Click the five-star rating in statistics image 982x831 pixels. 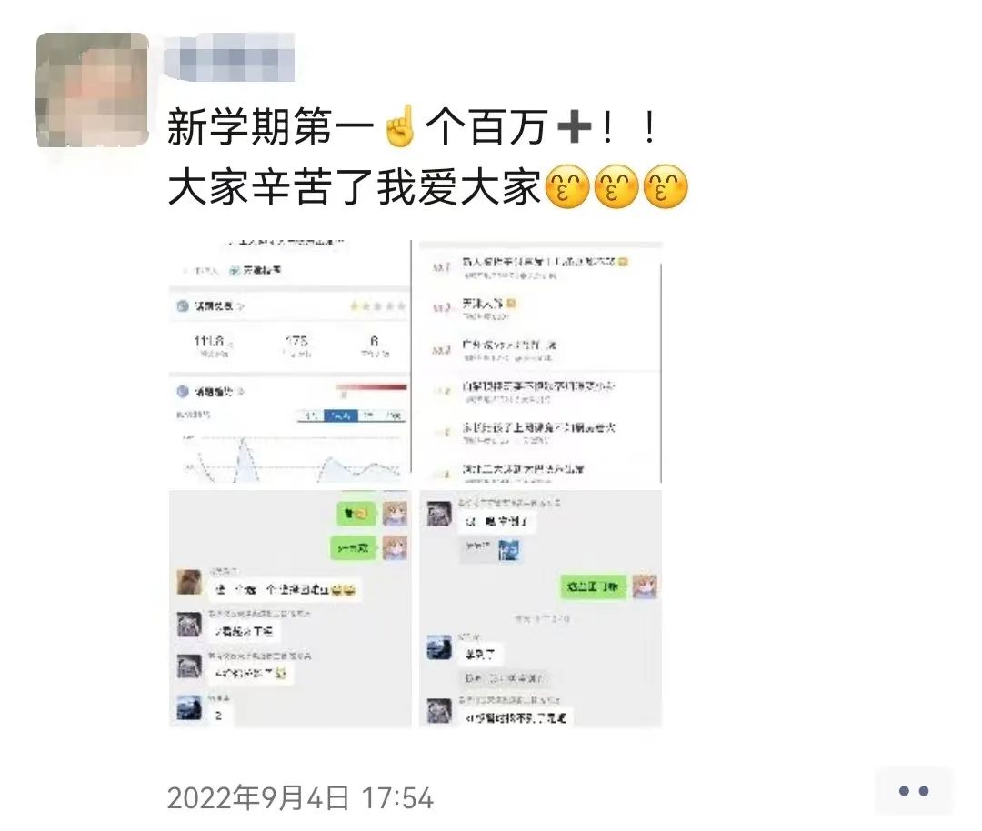tap(377, 306)
